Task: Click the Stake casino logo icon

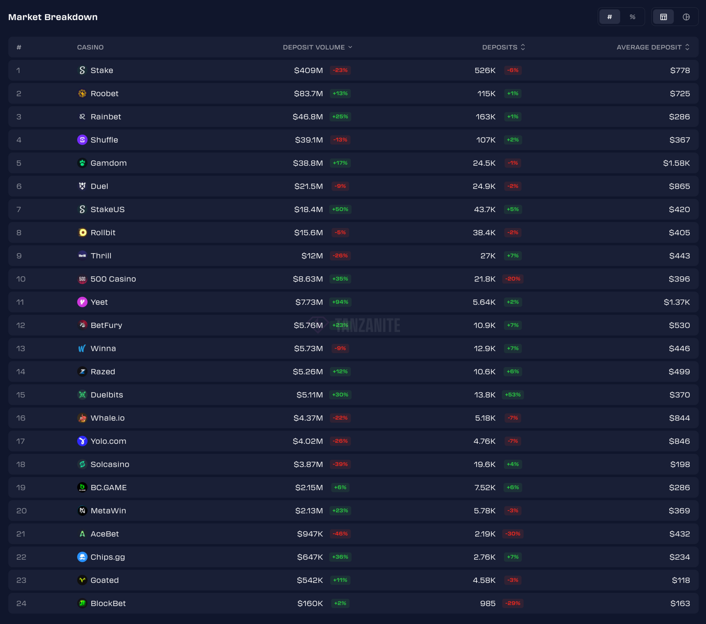Action: (82, 70)
